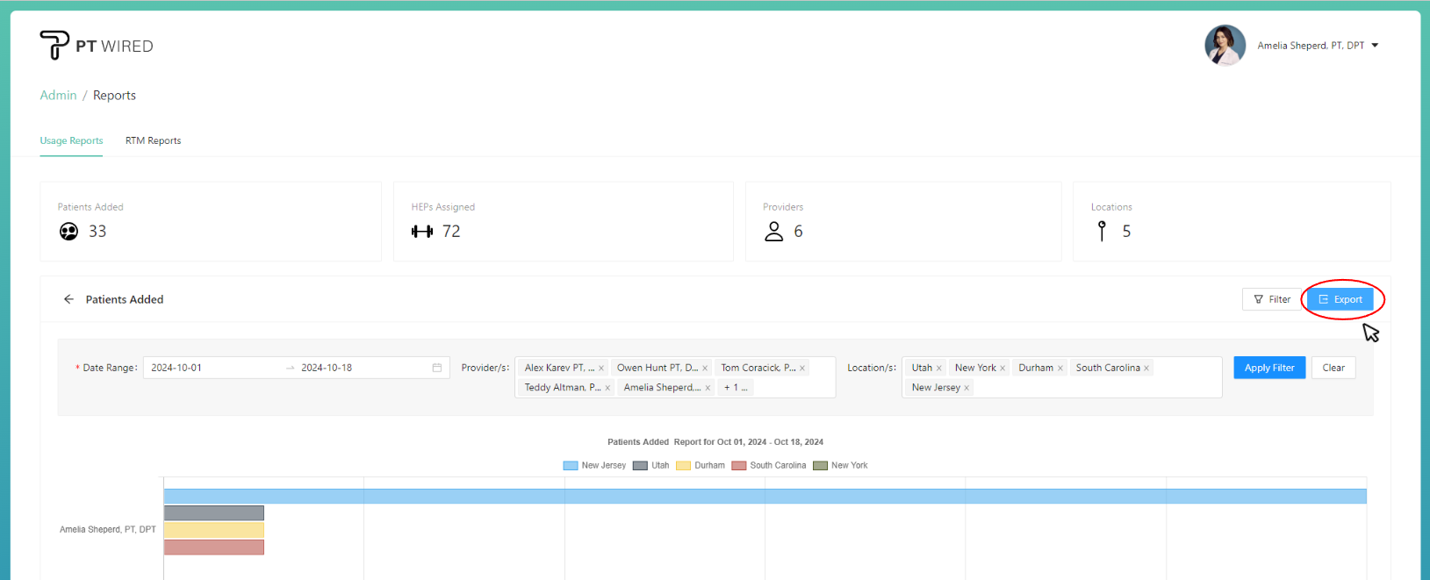This screenshot has width=1430, height=580.
Task: Click the Providers person icon
Action: click(x=773, y=232)
